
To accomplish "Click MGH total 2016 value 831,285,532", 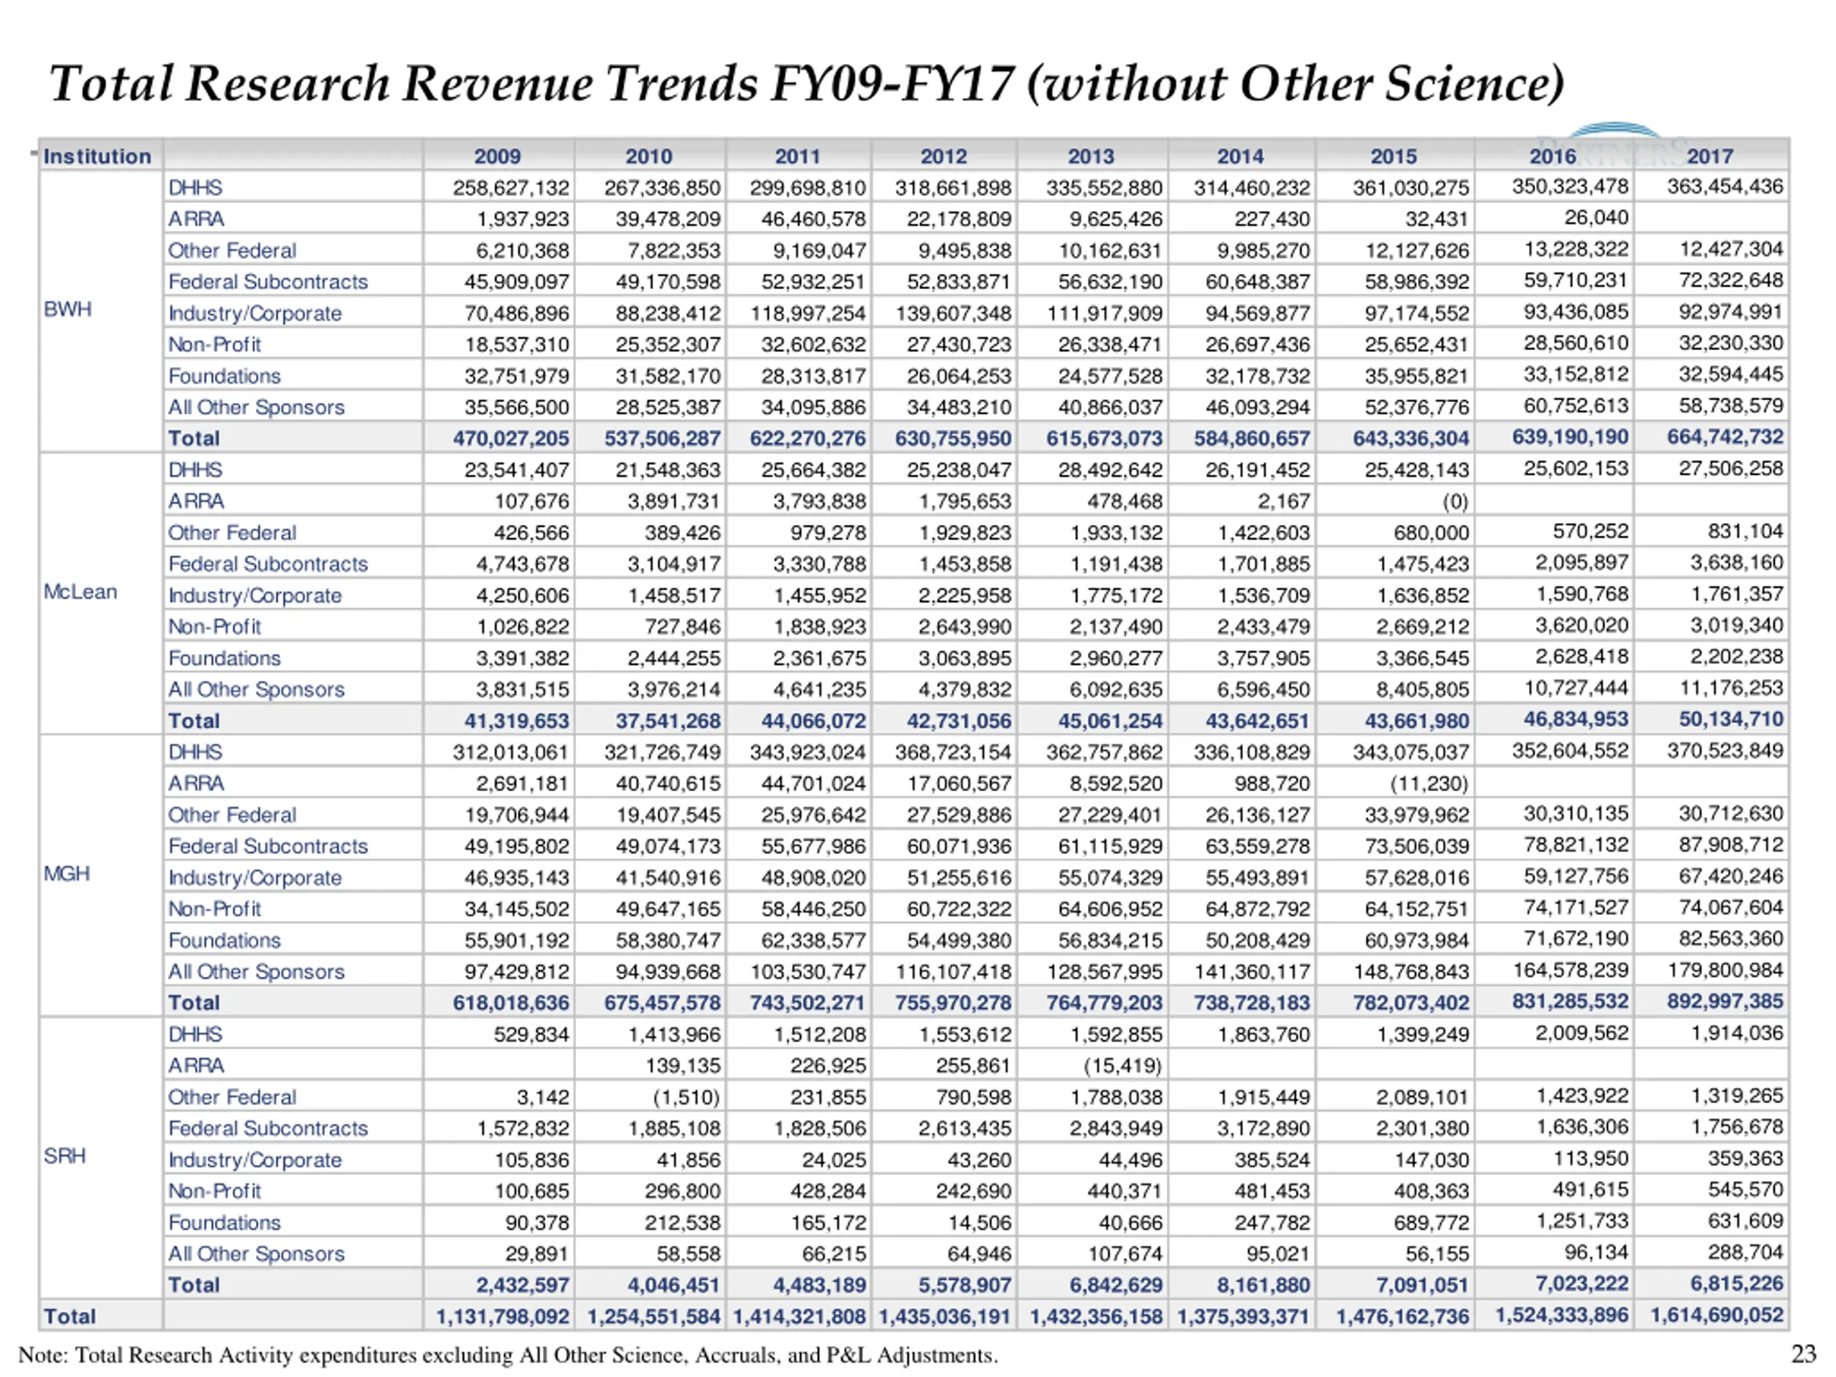I will tap(1569, 1001).
